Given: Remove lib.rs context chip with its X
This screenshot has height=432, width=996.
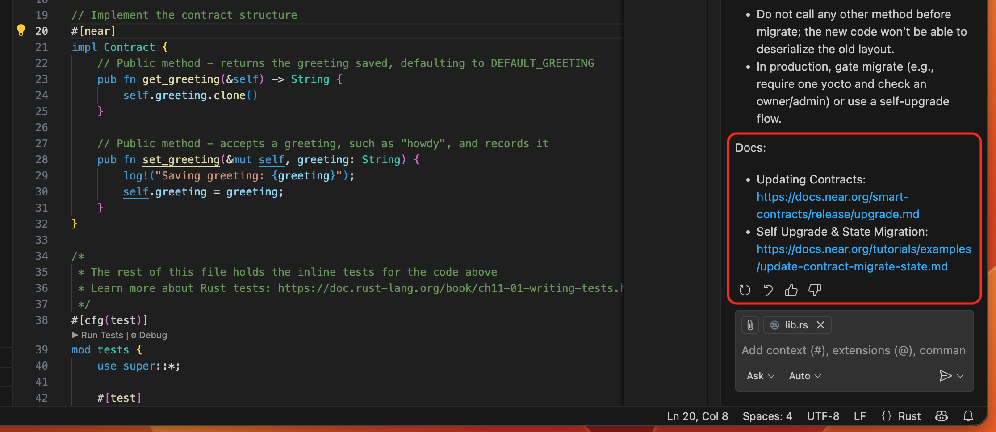Looking at the screenshot, I should coord(820,325).
